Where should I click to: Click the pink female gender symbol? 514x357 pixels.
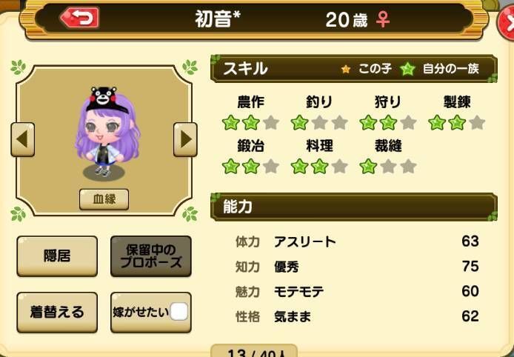pyautogui.click(x=383, y=19)
